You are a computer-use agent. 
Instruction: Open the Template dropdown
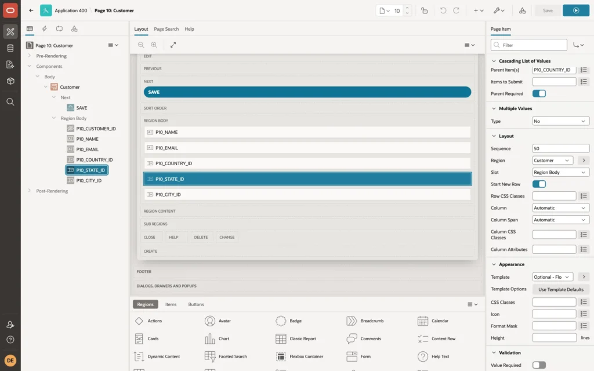[x=552, y=277]
